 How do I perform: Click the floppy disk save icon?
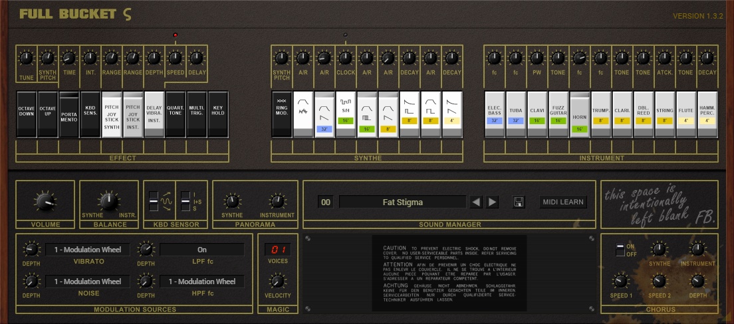click(519, 202)
